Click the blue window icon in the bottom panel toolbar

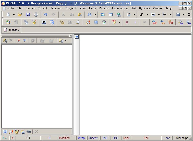[x=5, y=132]
